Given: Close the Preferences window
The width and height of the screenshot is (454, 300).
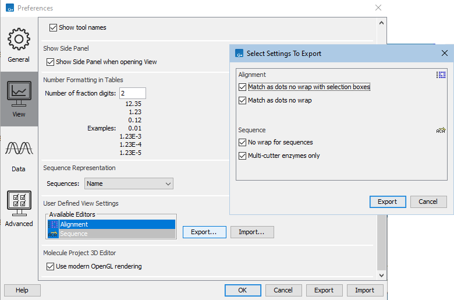Looking at the screenshot, I should [378, 8].
